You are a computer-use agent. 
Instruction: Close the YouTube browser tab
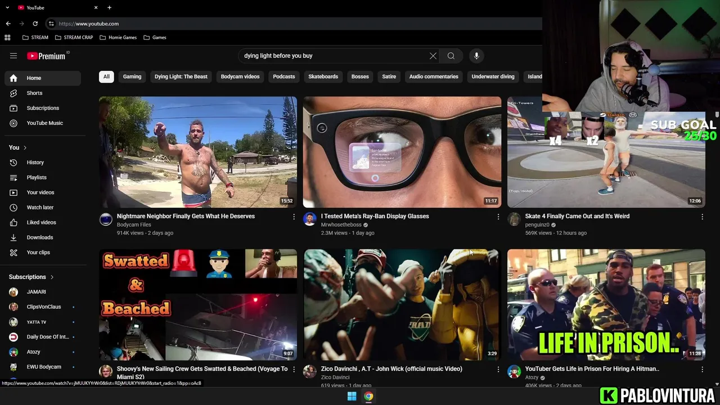coord(96,7)
